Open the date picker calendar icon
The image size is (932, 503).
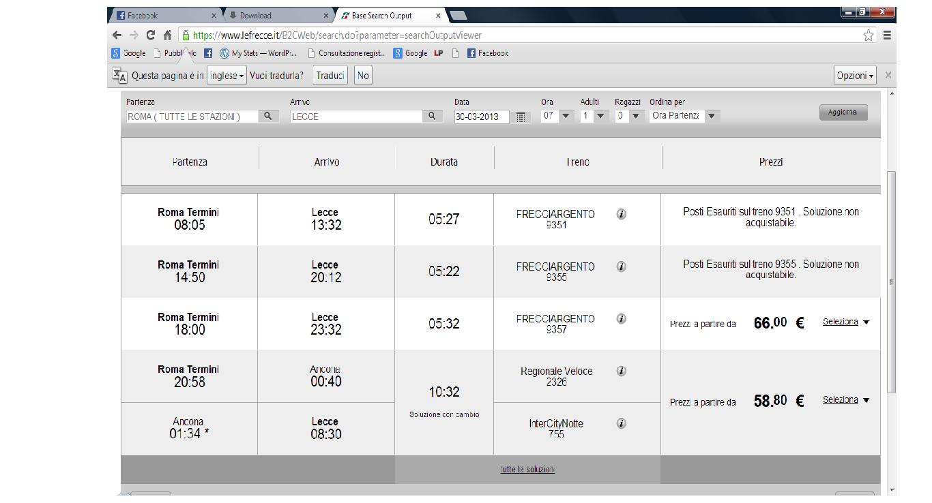[521, 117]
